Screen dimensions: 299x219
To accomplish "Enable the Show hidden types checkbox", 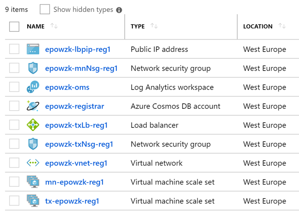I will coord(45,9).
